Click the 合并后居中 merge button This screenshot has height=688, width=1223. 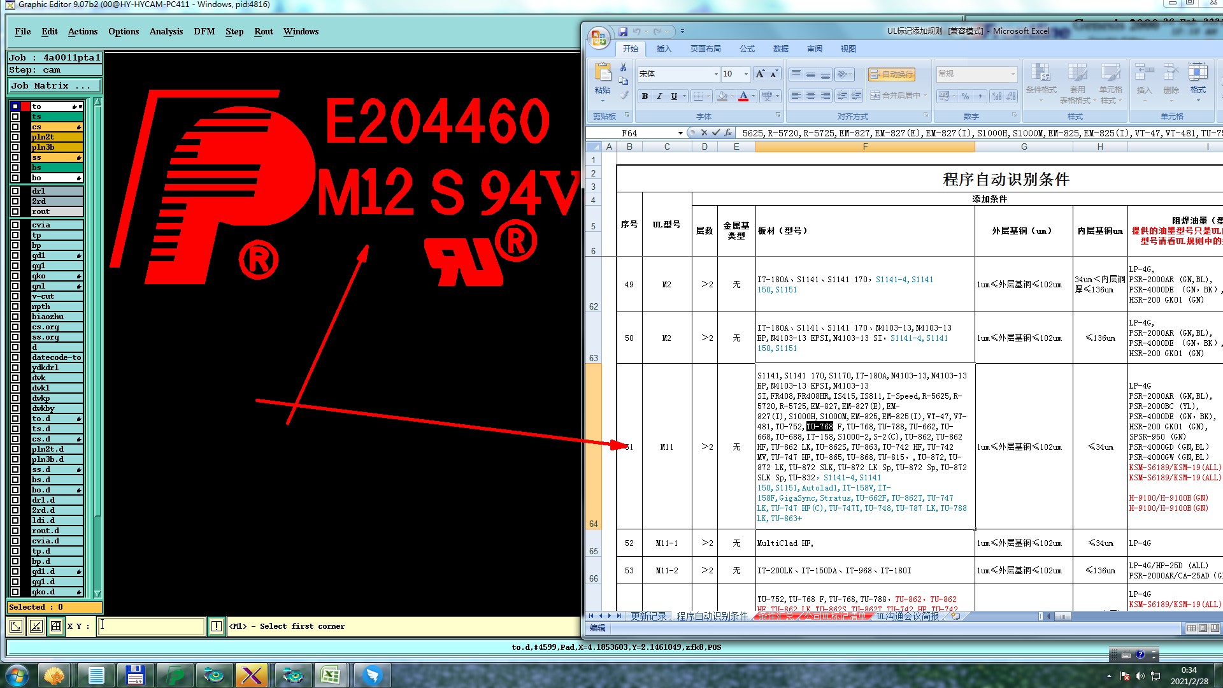coord(896,96)
